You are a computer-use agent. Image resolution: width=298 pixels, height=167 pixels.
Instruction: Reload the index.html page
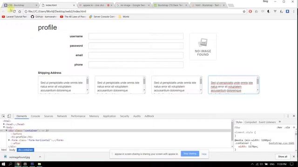[x=14, y=11]
